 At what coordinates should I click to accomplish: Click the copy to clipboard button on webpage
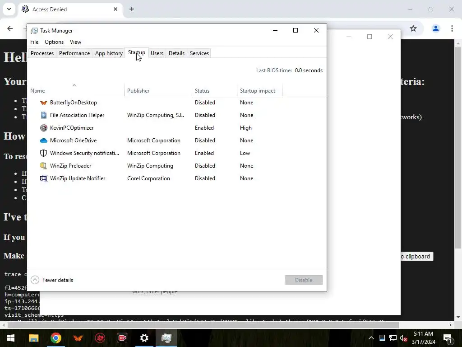[416, 257]
